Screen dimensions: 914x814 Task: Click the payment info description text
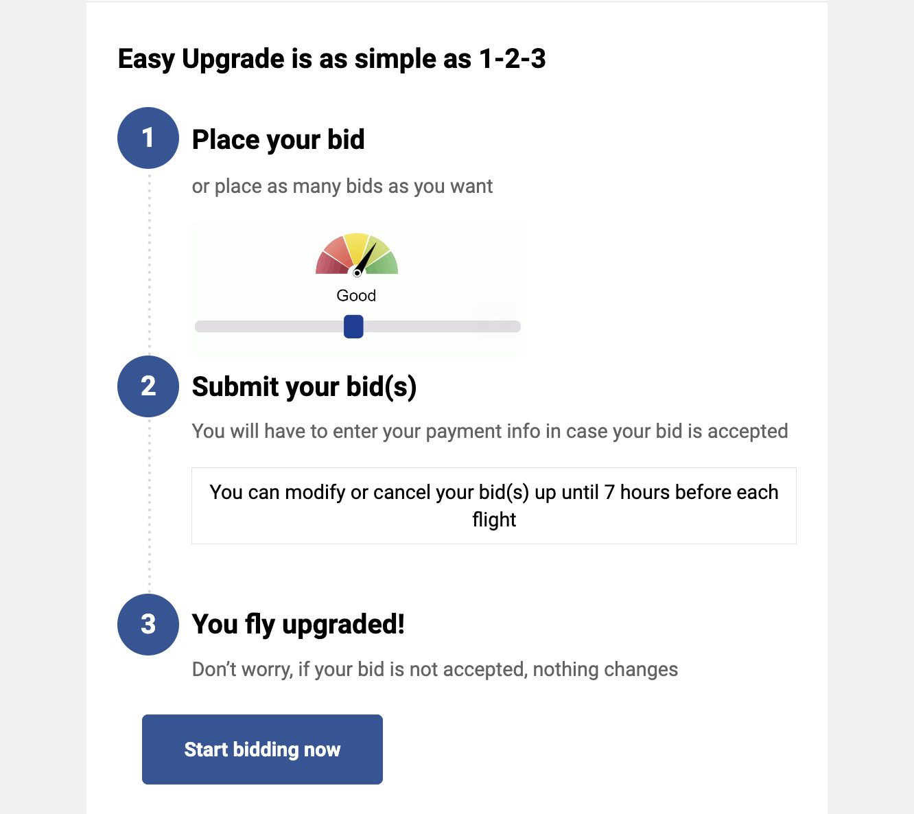coord(489,431)
